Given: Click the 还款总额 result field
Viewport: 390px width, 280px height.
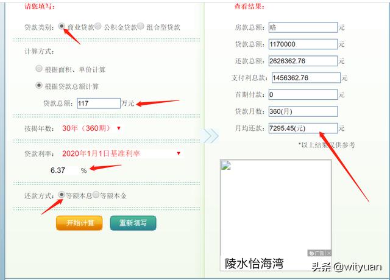Looking at the screenshot, I should 302,61.
